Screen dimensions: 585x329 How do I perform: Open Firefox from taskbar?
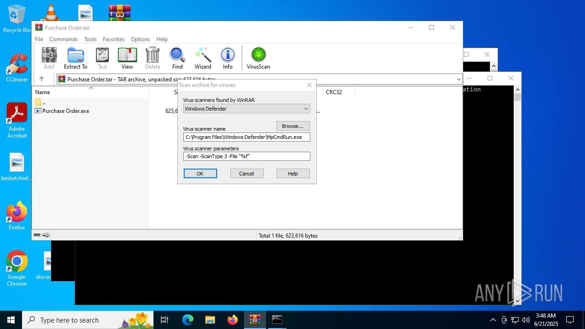[x=232, y=320]
